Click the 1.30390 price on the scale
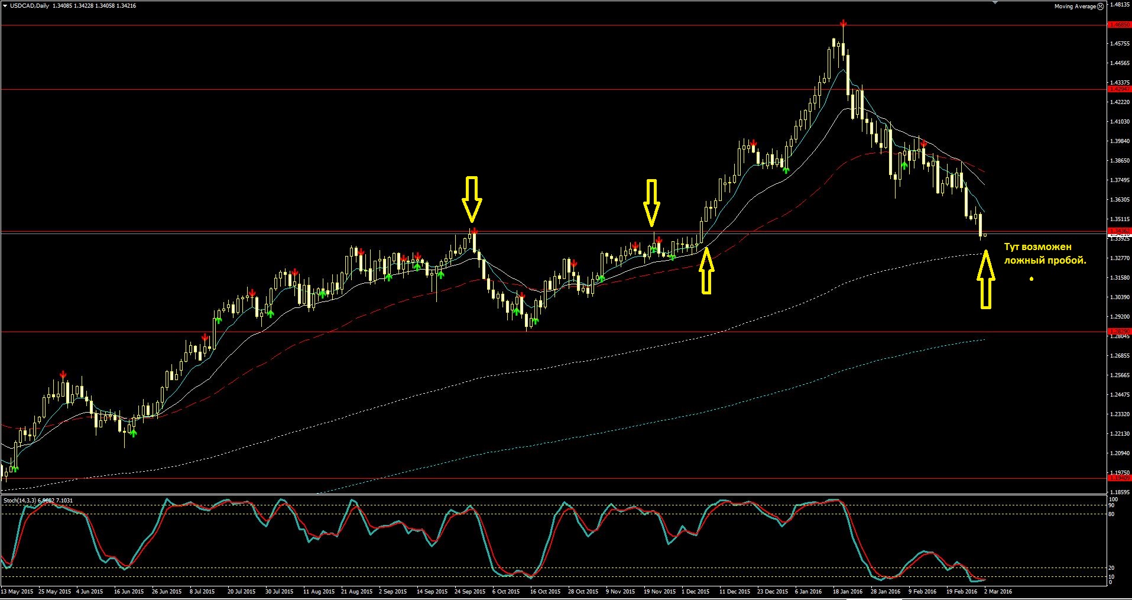The width and height of the screenshot is (1132, 600). [1121, 297]
